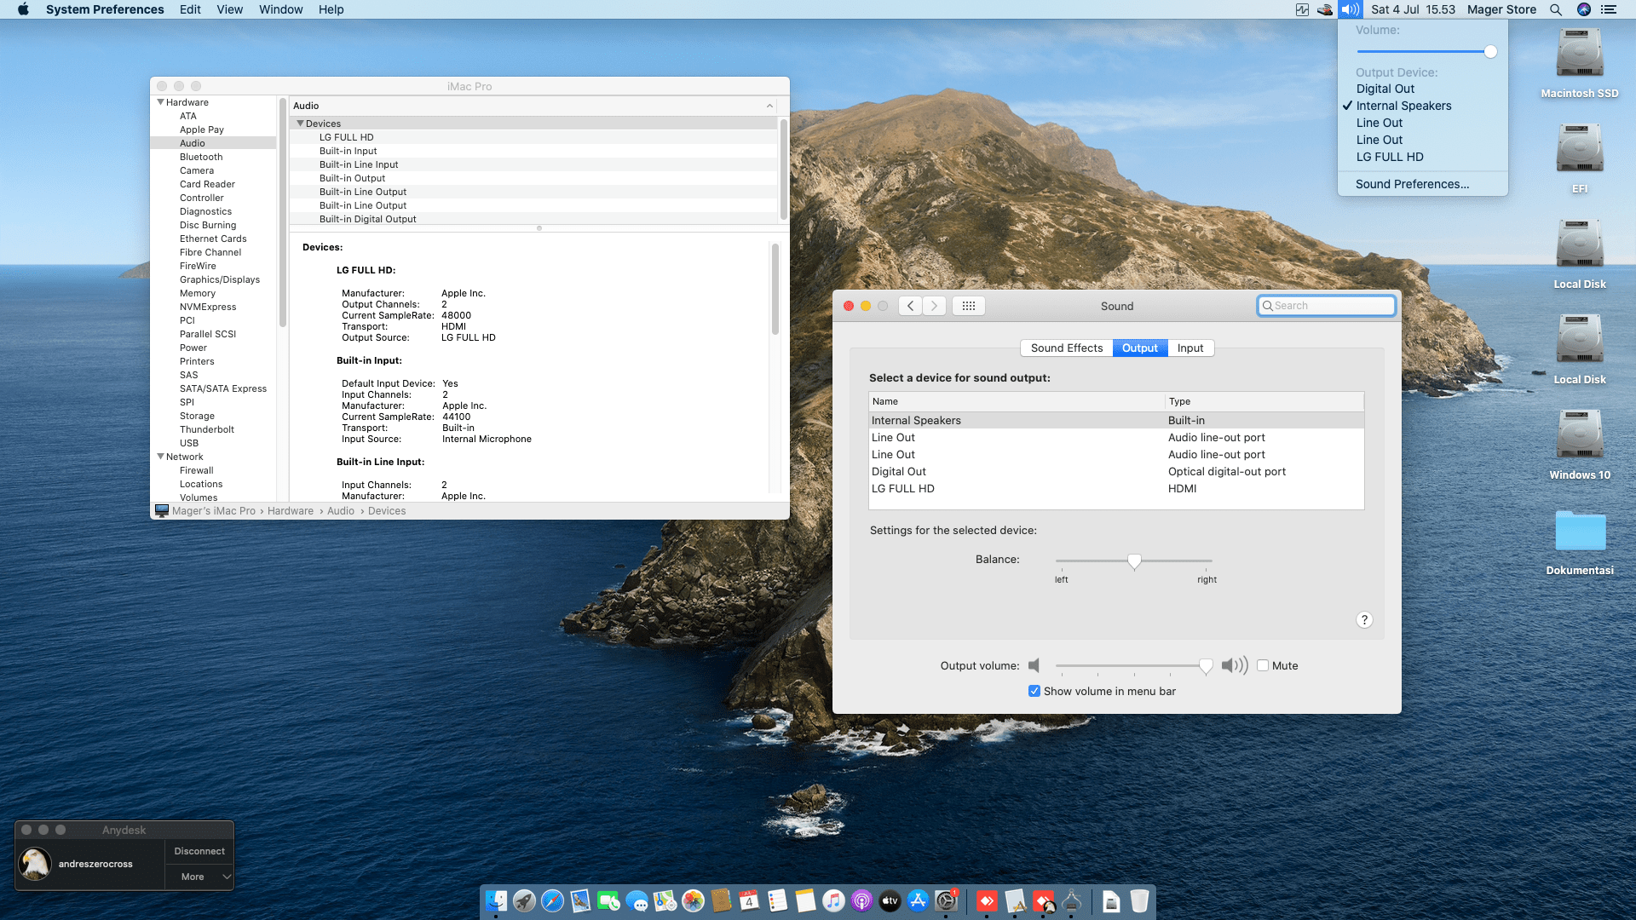Viewport: 1636px width, 920px height.
Task: Go back in Sound preferences
Action: pos(910,306)
